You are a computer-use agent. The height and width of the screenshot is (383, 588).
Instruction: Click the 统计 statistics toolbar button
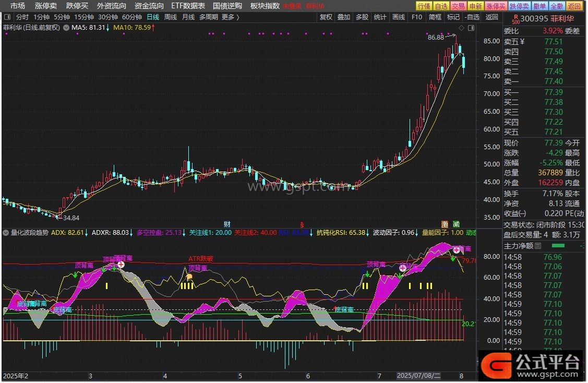pyautogui.click(x=380, y=17)
